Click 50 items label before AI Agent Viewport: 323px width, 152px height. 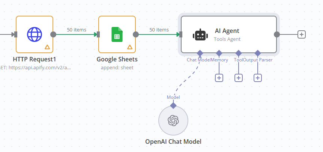[x=159, y=30]
